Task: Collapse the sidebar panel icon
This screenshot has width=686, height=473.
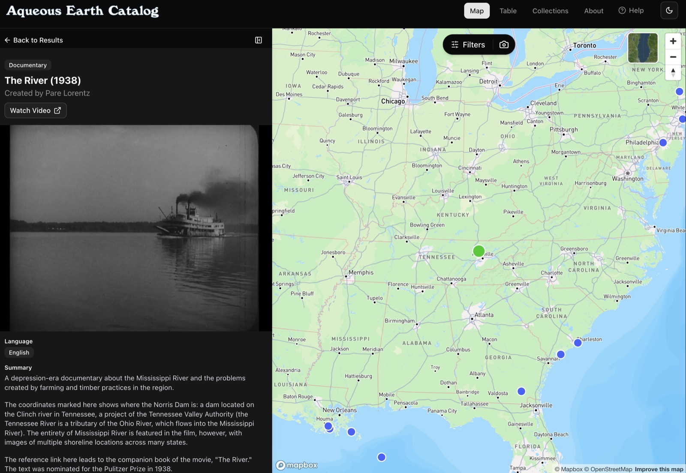Action: coord(259,40)
